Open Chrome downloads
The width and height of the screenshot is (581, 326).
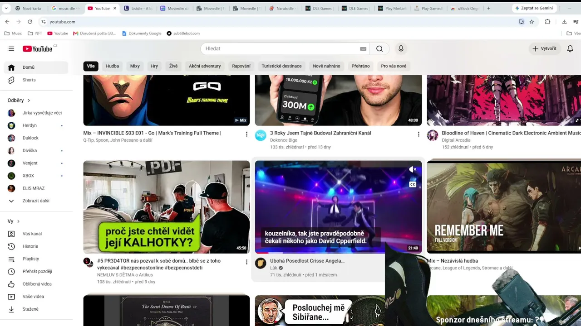pyautogui.click(x=564, y=22)
